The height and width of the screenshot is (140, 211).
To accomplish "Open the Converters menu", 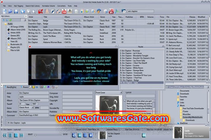I will (61, 6).
